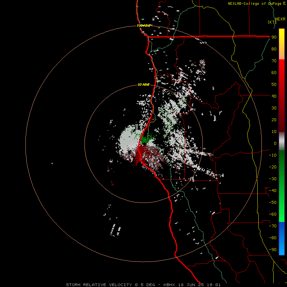Select the -80 knot scale label
The width and height of the screenshot is (287, 287).
tap(273, 238)
